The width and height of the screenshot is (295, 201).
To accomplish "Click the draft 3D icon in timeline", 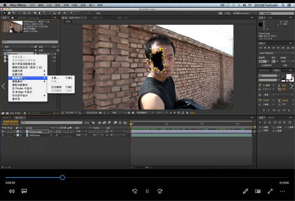I will click(x=93, y=123).
